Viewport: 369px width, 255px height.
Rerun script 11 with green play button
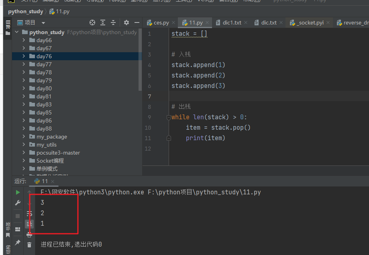point(18,192)
